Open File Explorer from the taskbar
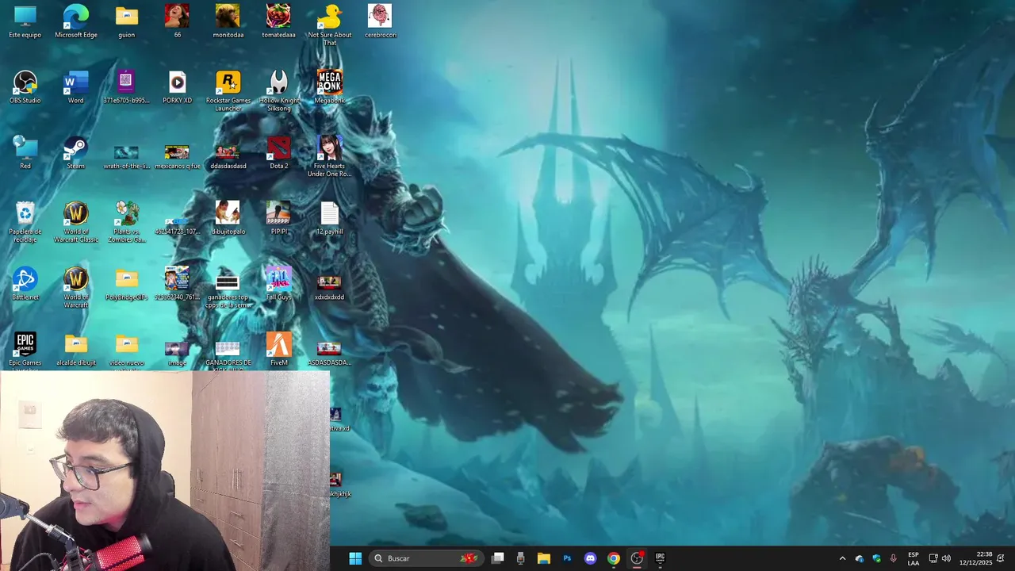Viewport: 1015px width, 571px height. 544,558
